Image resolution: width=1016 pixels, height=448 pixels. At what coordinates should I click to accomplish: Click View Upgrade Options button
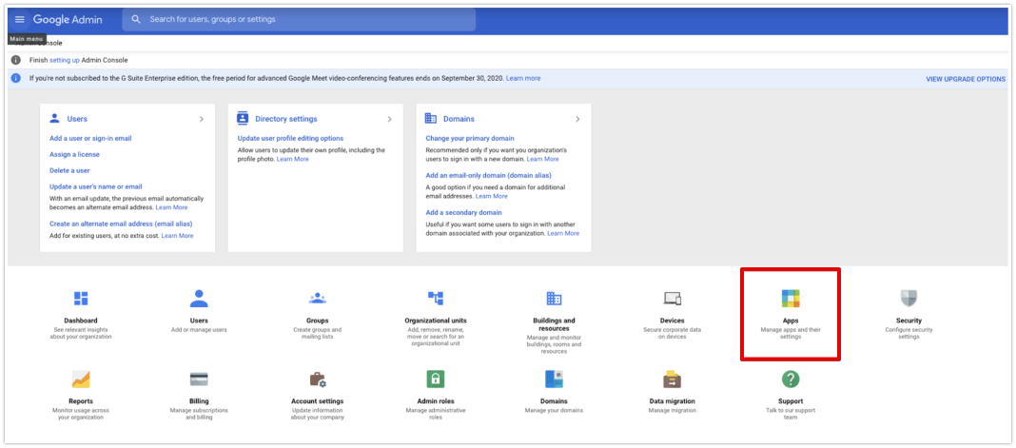pos(965,79)
